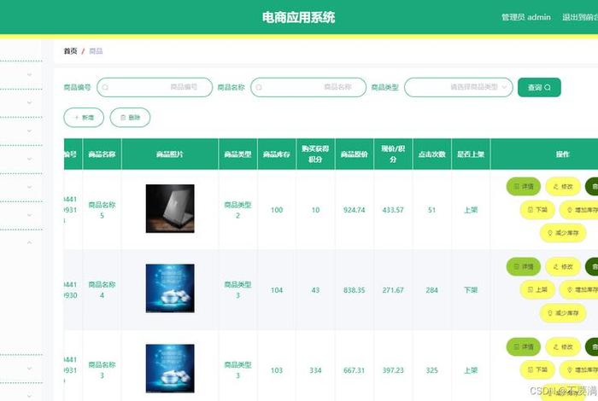Click 增加库存 for 商品名称 3
This screenshot has height=401, width=598.
pyautogui.click(x=579, y=369)
